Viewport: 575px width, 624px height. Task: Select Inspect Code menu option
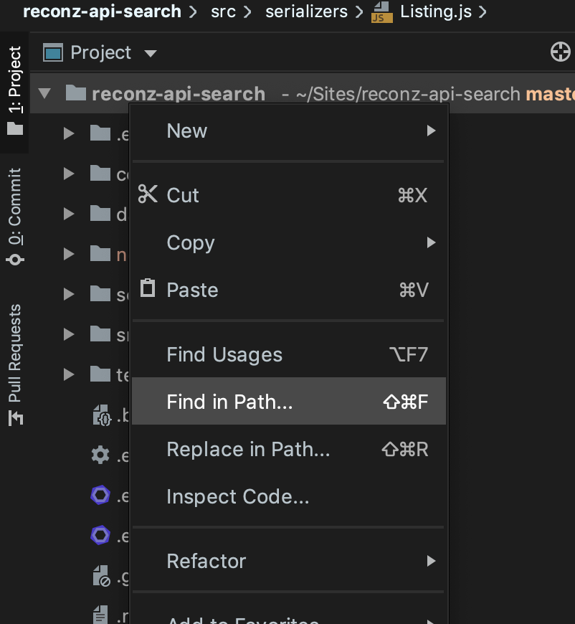(x=287, y=496)
